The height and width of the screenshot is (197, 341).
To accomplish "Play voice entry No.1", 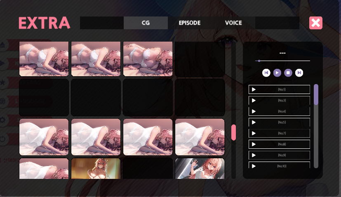I will pyautogui.click(x=254, y=89).
